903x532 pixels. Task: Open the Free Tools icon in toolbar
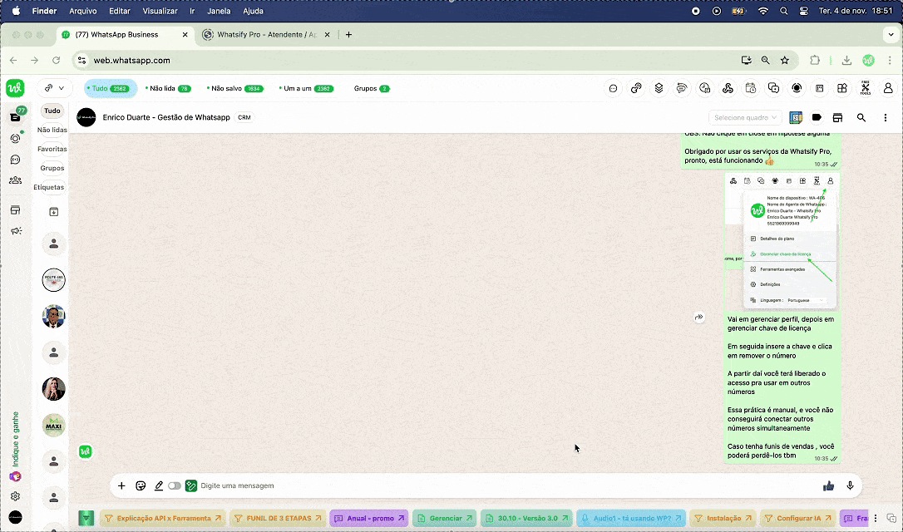(x=865, y=88)
